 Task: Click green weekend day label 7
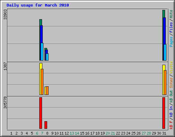42,133
